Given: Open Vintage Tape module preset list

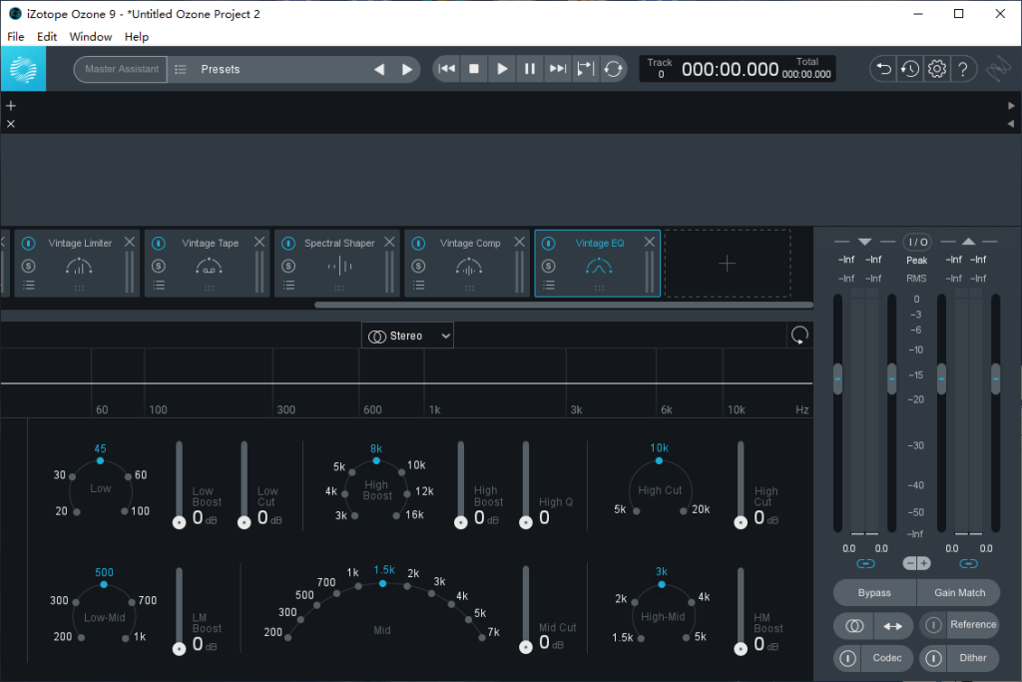Looking at the screenshot, I should (159, 285).
